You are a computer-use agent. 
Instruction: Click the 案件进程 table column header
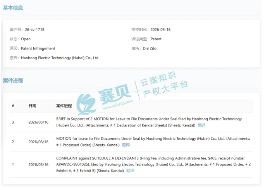click(64, 106)
